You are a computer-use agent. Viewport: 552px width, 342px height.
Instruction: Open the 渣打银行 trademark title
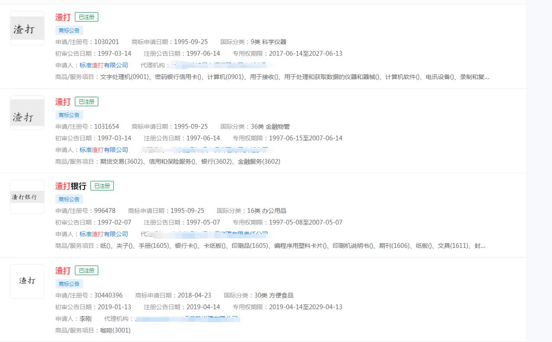click(71, 186)
